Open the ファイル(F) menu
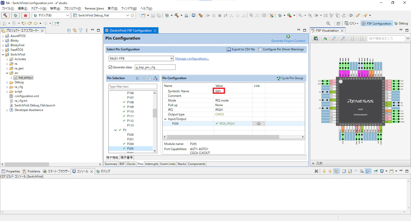 [8, 8]
